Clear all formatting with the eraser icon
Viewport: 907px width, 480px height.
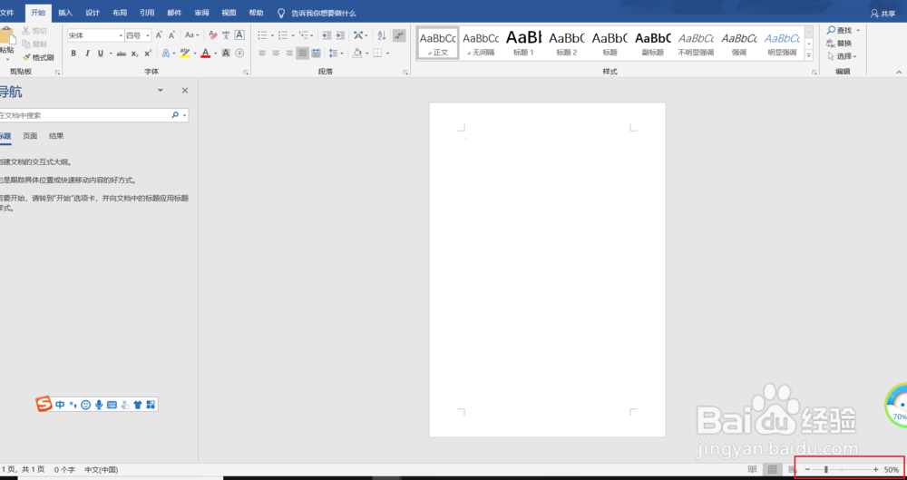[212, 35]
